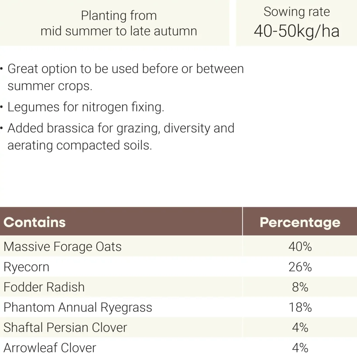The height and width of the screenshot is (358, 357).
Task: Click the bullet about summer crops
Action: 125,77
